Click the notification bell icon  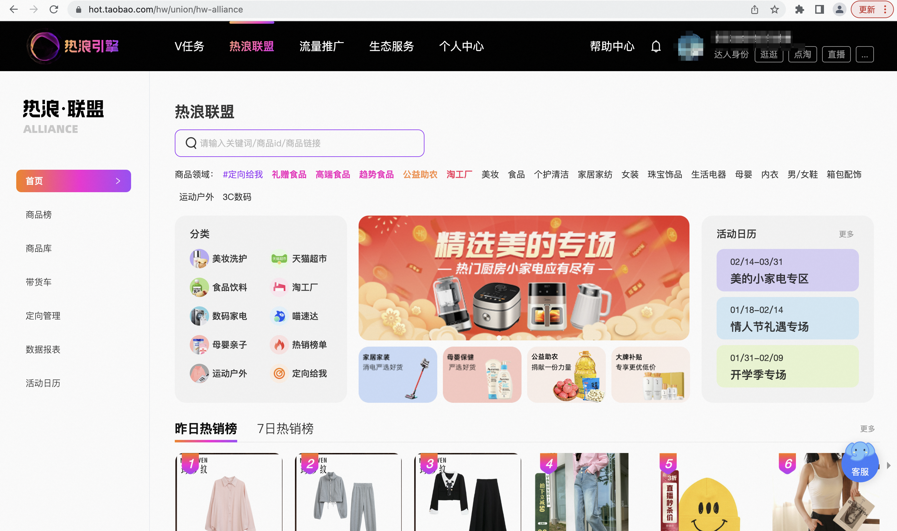656,46
